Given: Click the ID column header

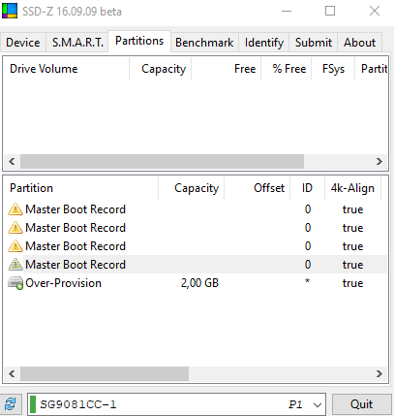Looking at the screenshot, I should click(x=307, y=188).
